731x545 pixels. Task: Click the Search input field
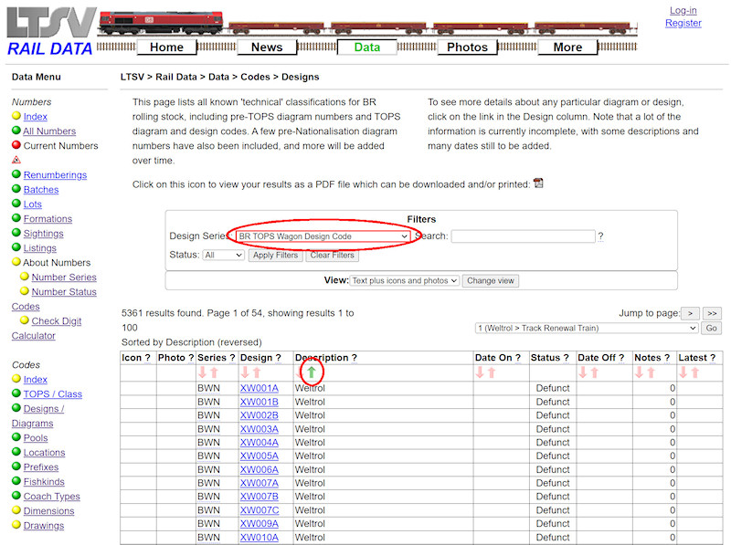click(x=523, y=236)
